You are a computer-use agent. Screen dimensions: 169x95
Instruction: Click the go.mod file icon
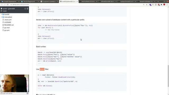[x=3, y=27]
